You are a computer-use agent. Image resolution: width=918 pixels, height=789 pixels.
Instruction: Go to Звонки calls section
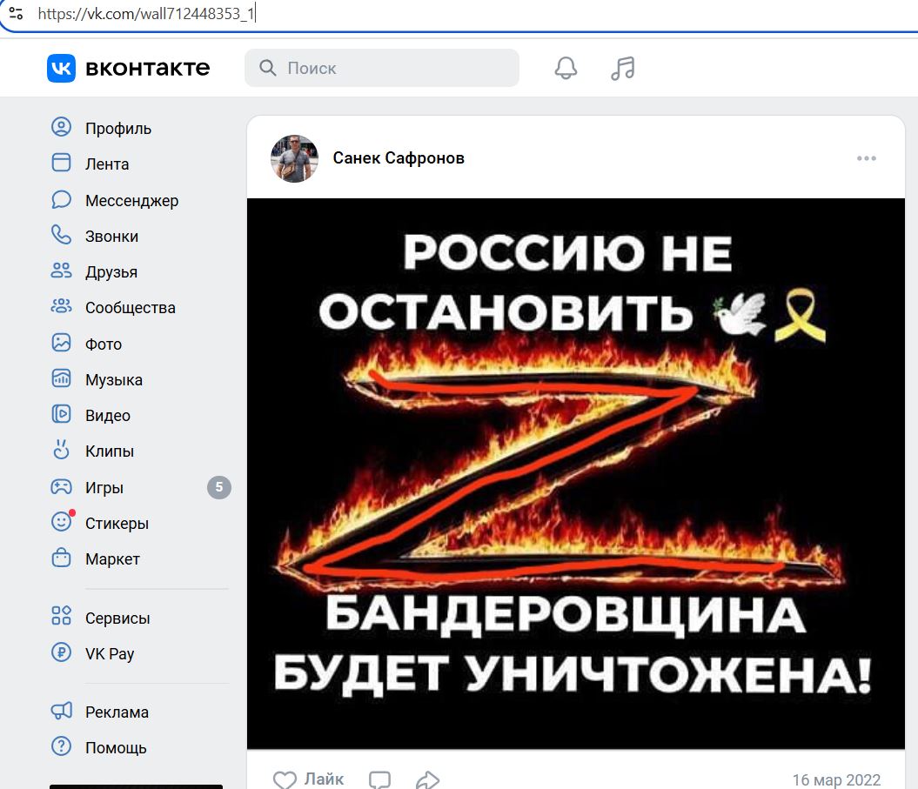tap(96, 236)
